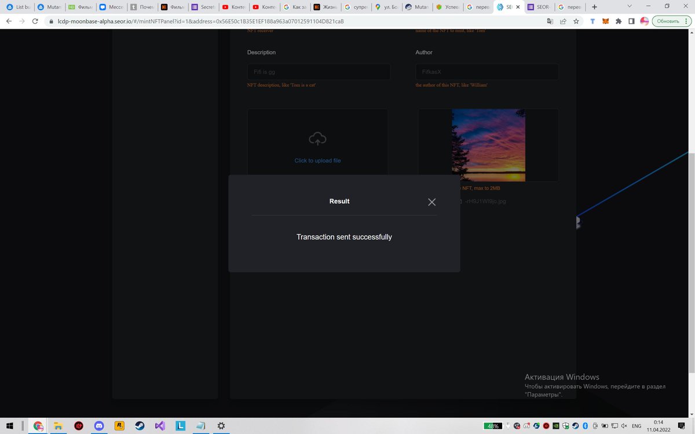Open the Windows Start menu
Screen dimensions: 695x434
tap(9, 426)
